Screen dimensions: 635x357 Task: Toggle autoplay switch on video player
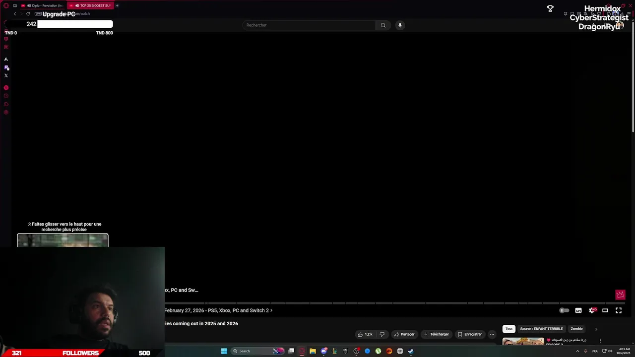click(564, 310)
